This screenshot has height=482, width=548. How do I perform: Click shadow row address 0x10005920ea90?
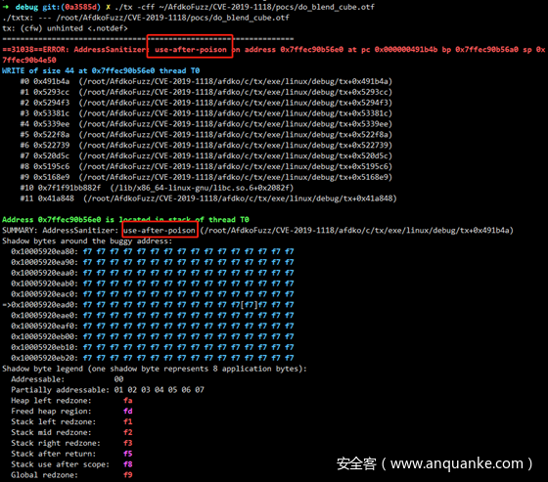pos(44,262)
